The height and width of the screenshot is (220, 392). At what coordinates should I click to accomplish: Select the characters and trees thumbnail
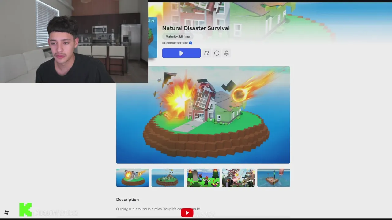click(x=203, y=178)
